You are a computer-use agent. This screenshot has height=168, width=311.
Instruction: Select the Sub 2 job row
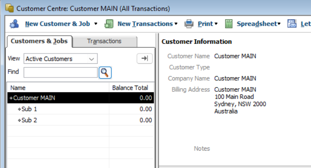coord(81,120)
